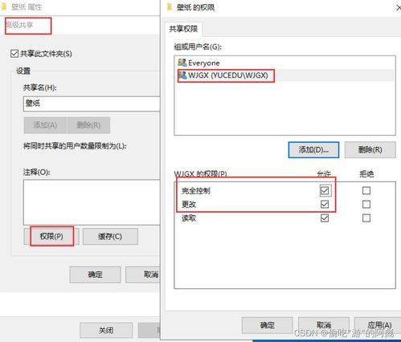This screenshot has width=401, height=342.
Task: Check 读取 deny checkbox
Action: click(366, 218)
